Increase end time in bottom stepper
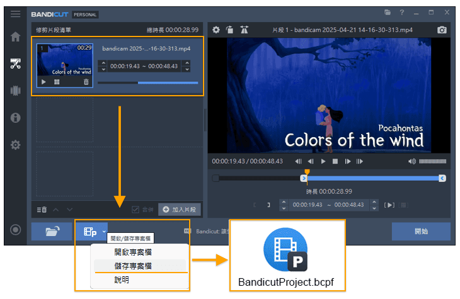Viewport: 460px width, 299px height. 374,201
